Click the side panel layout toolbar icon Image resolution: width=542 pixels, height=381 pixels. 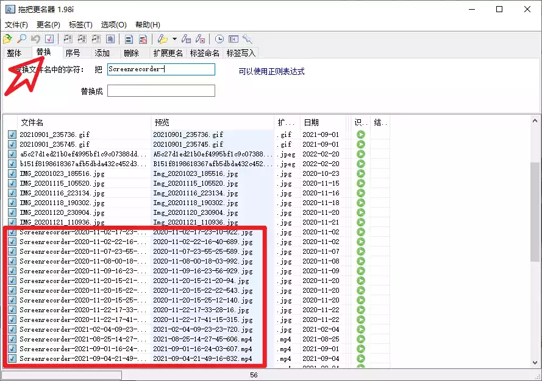234,39
